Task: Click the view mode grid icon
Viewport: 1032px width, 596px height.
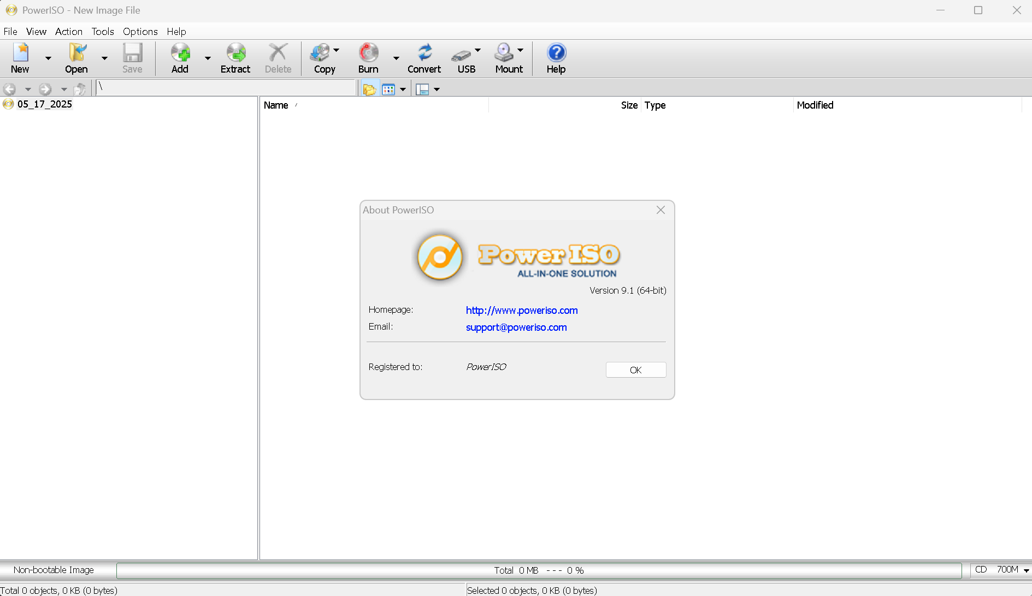Action: coord(388,89)
